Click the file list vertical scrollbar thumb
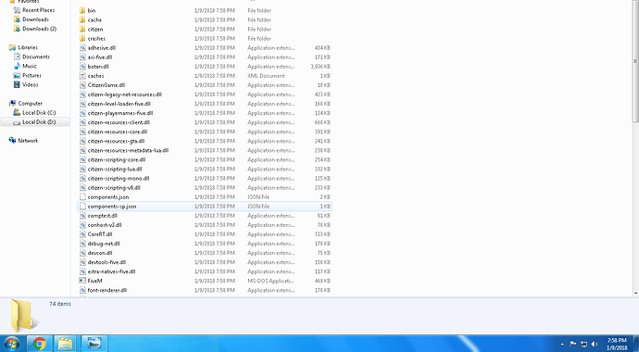The image size is (639, 352). click(635, 61)
